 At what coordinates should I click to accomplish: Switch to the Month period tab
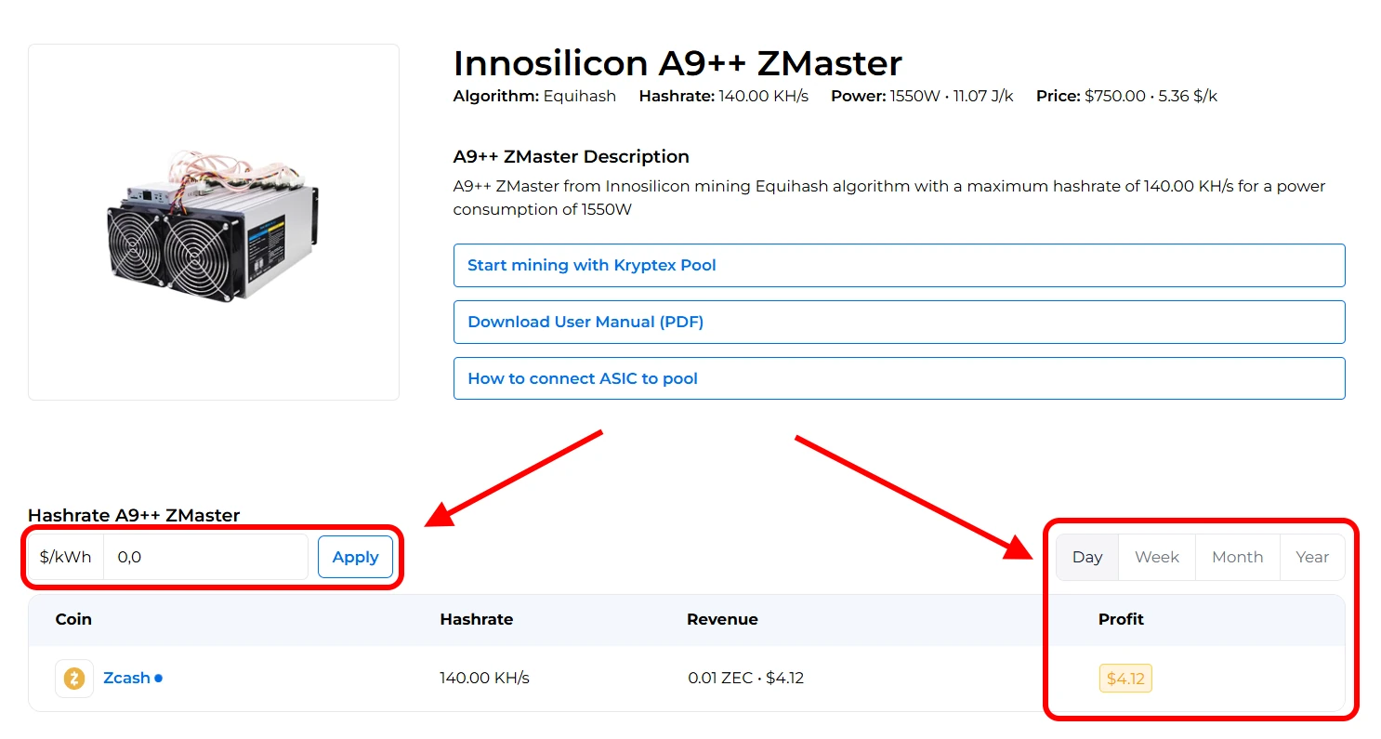tap(1237, 558)
